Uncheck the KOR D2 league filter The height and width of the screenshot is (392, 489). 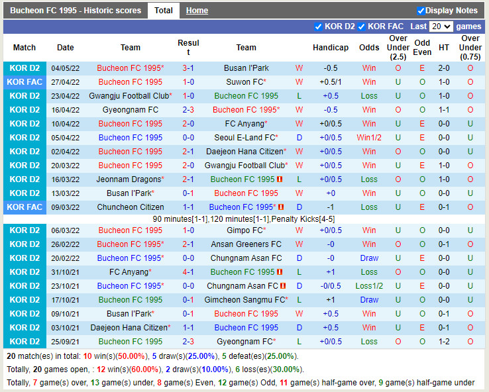pyautogui.click(x=318, y=26)
